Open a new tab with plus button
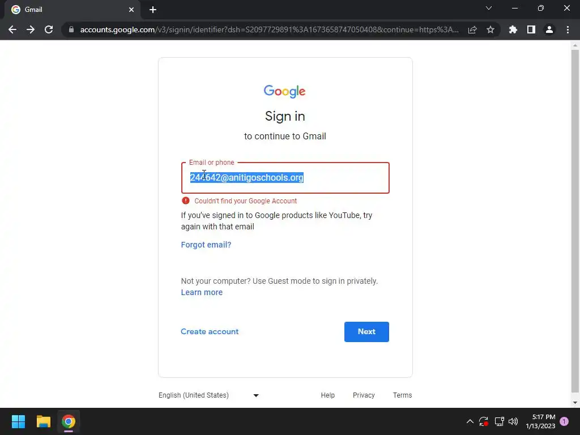The height and width of the screenshot is (435, 580). [153, 10]
